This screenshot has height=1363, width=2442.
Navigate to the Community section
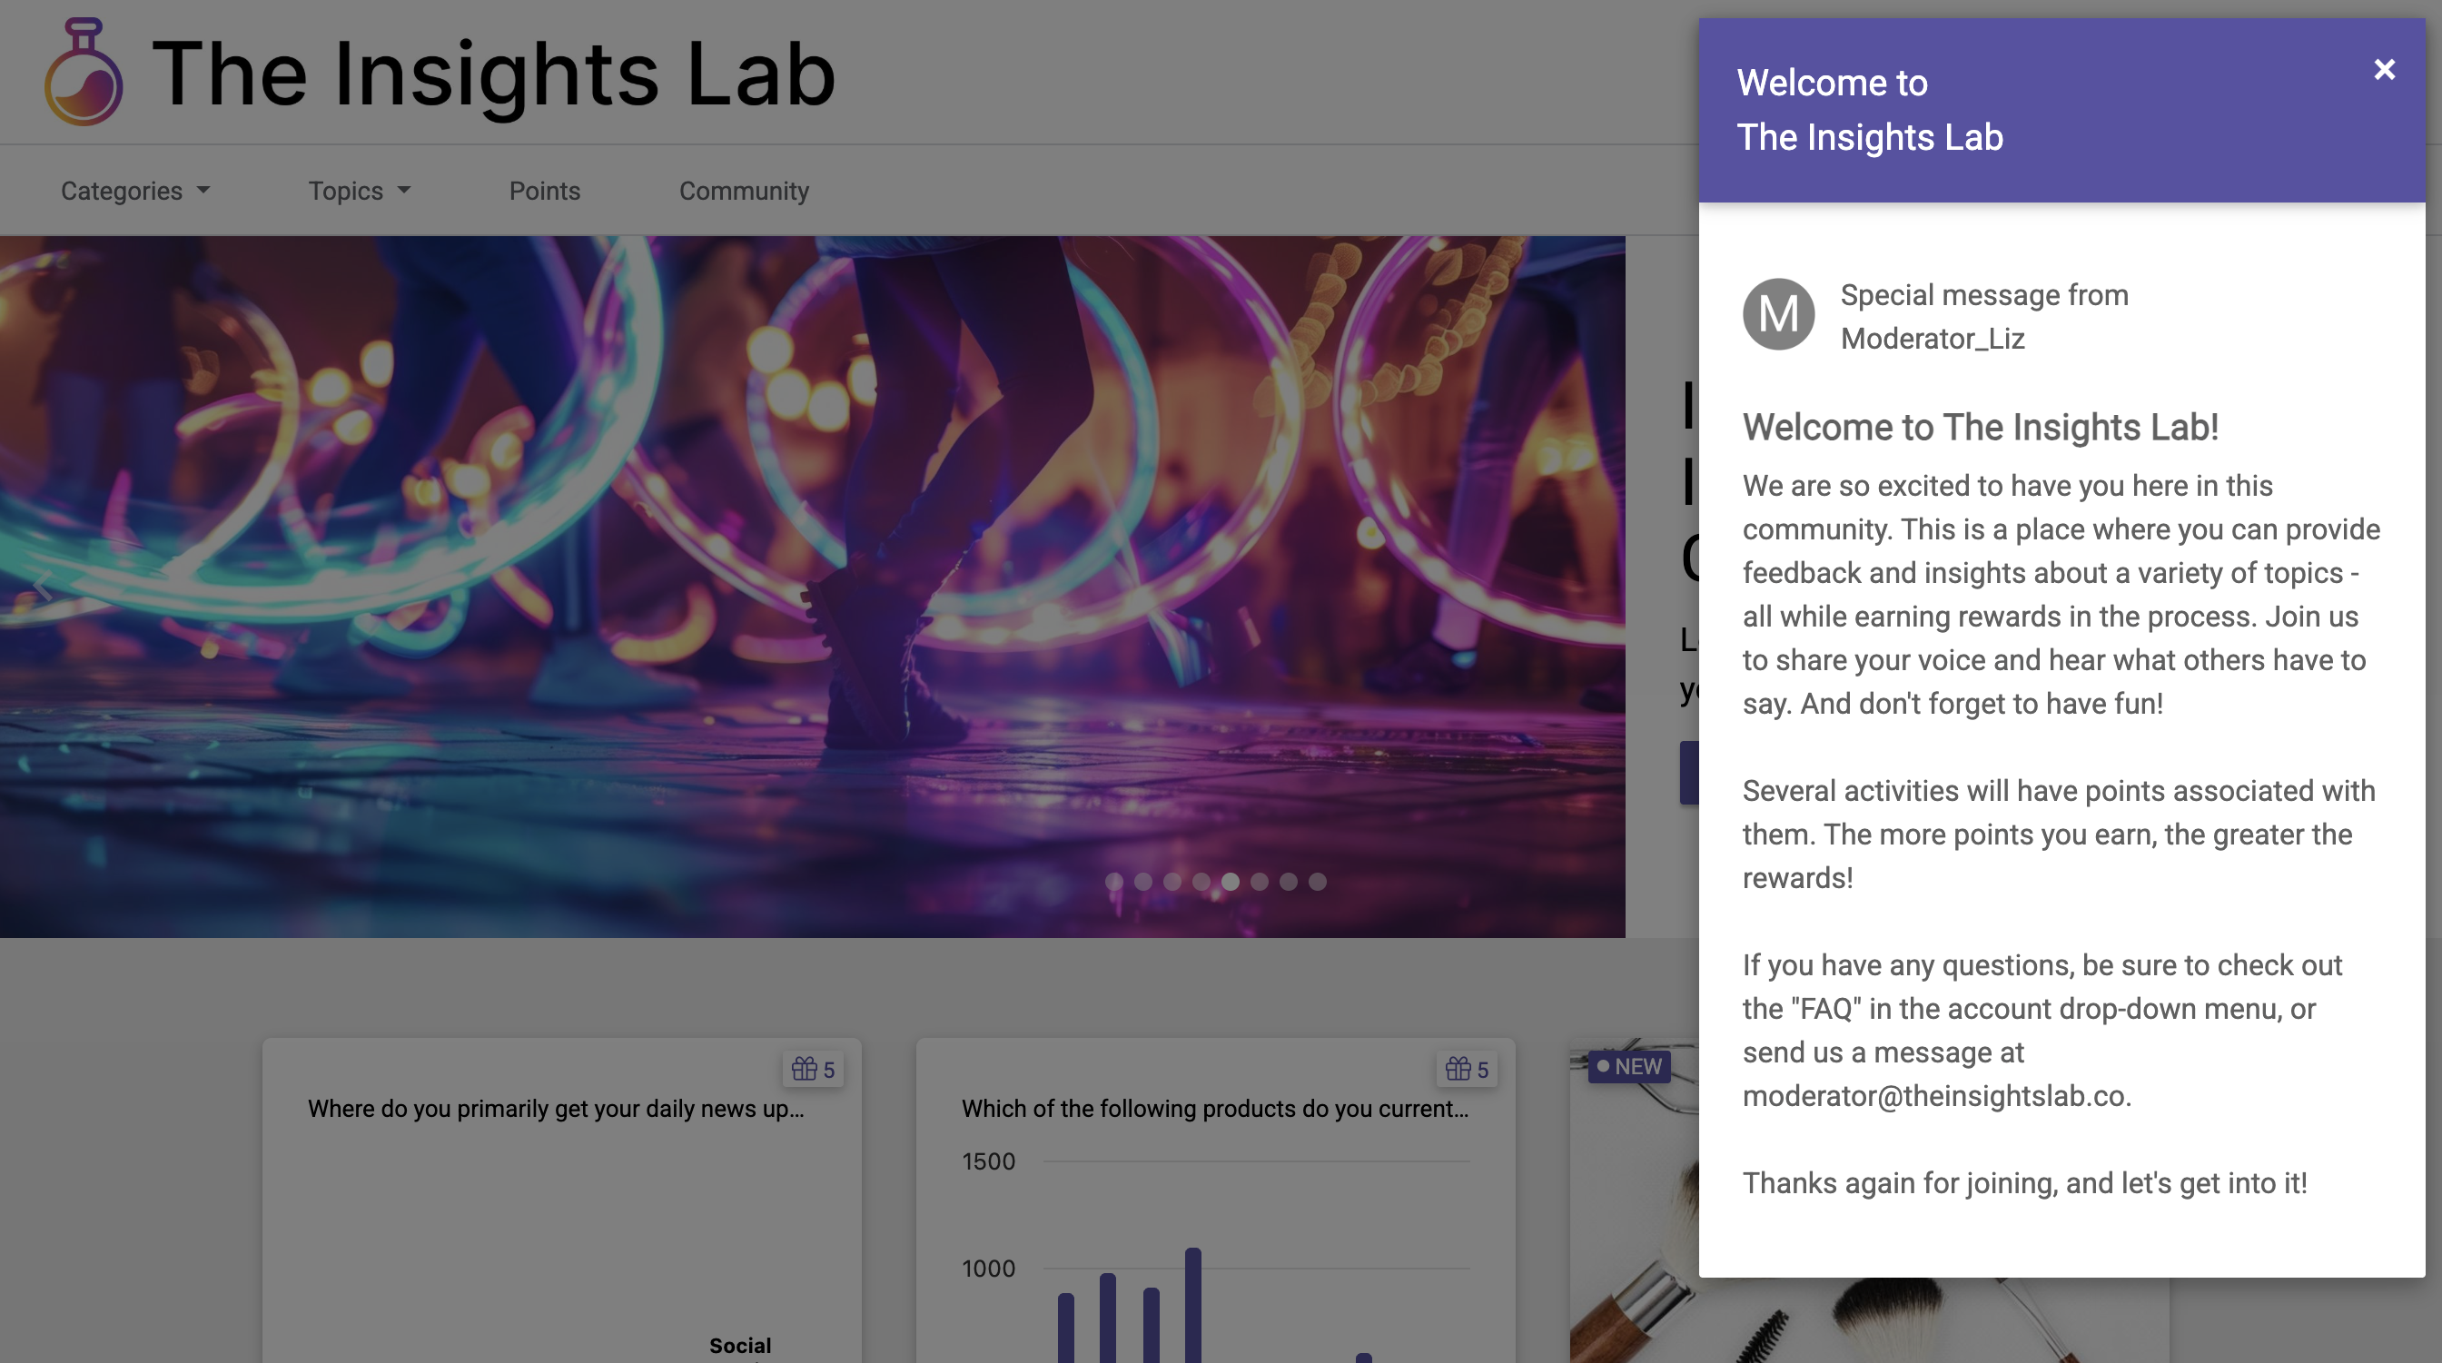[744, 191]
